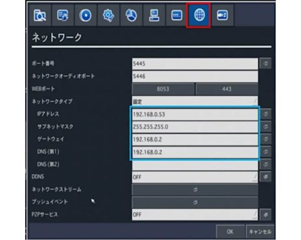Open the プッシュイベント settings button
The width and height of the screenshot is (301, 240).
click(195, 202)
